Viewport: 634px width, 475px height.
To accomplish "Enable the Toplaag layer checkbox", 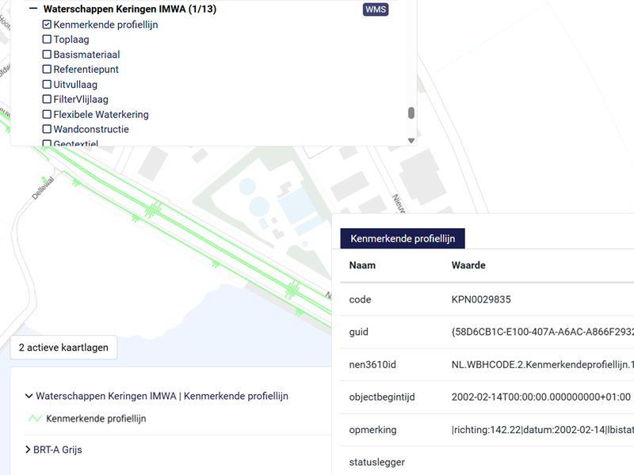I will [47, 40].
